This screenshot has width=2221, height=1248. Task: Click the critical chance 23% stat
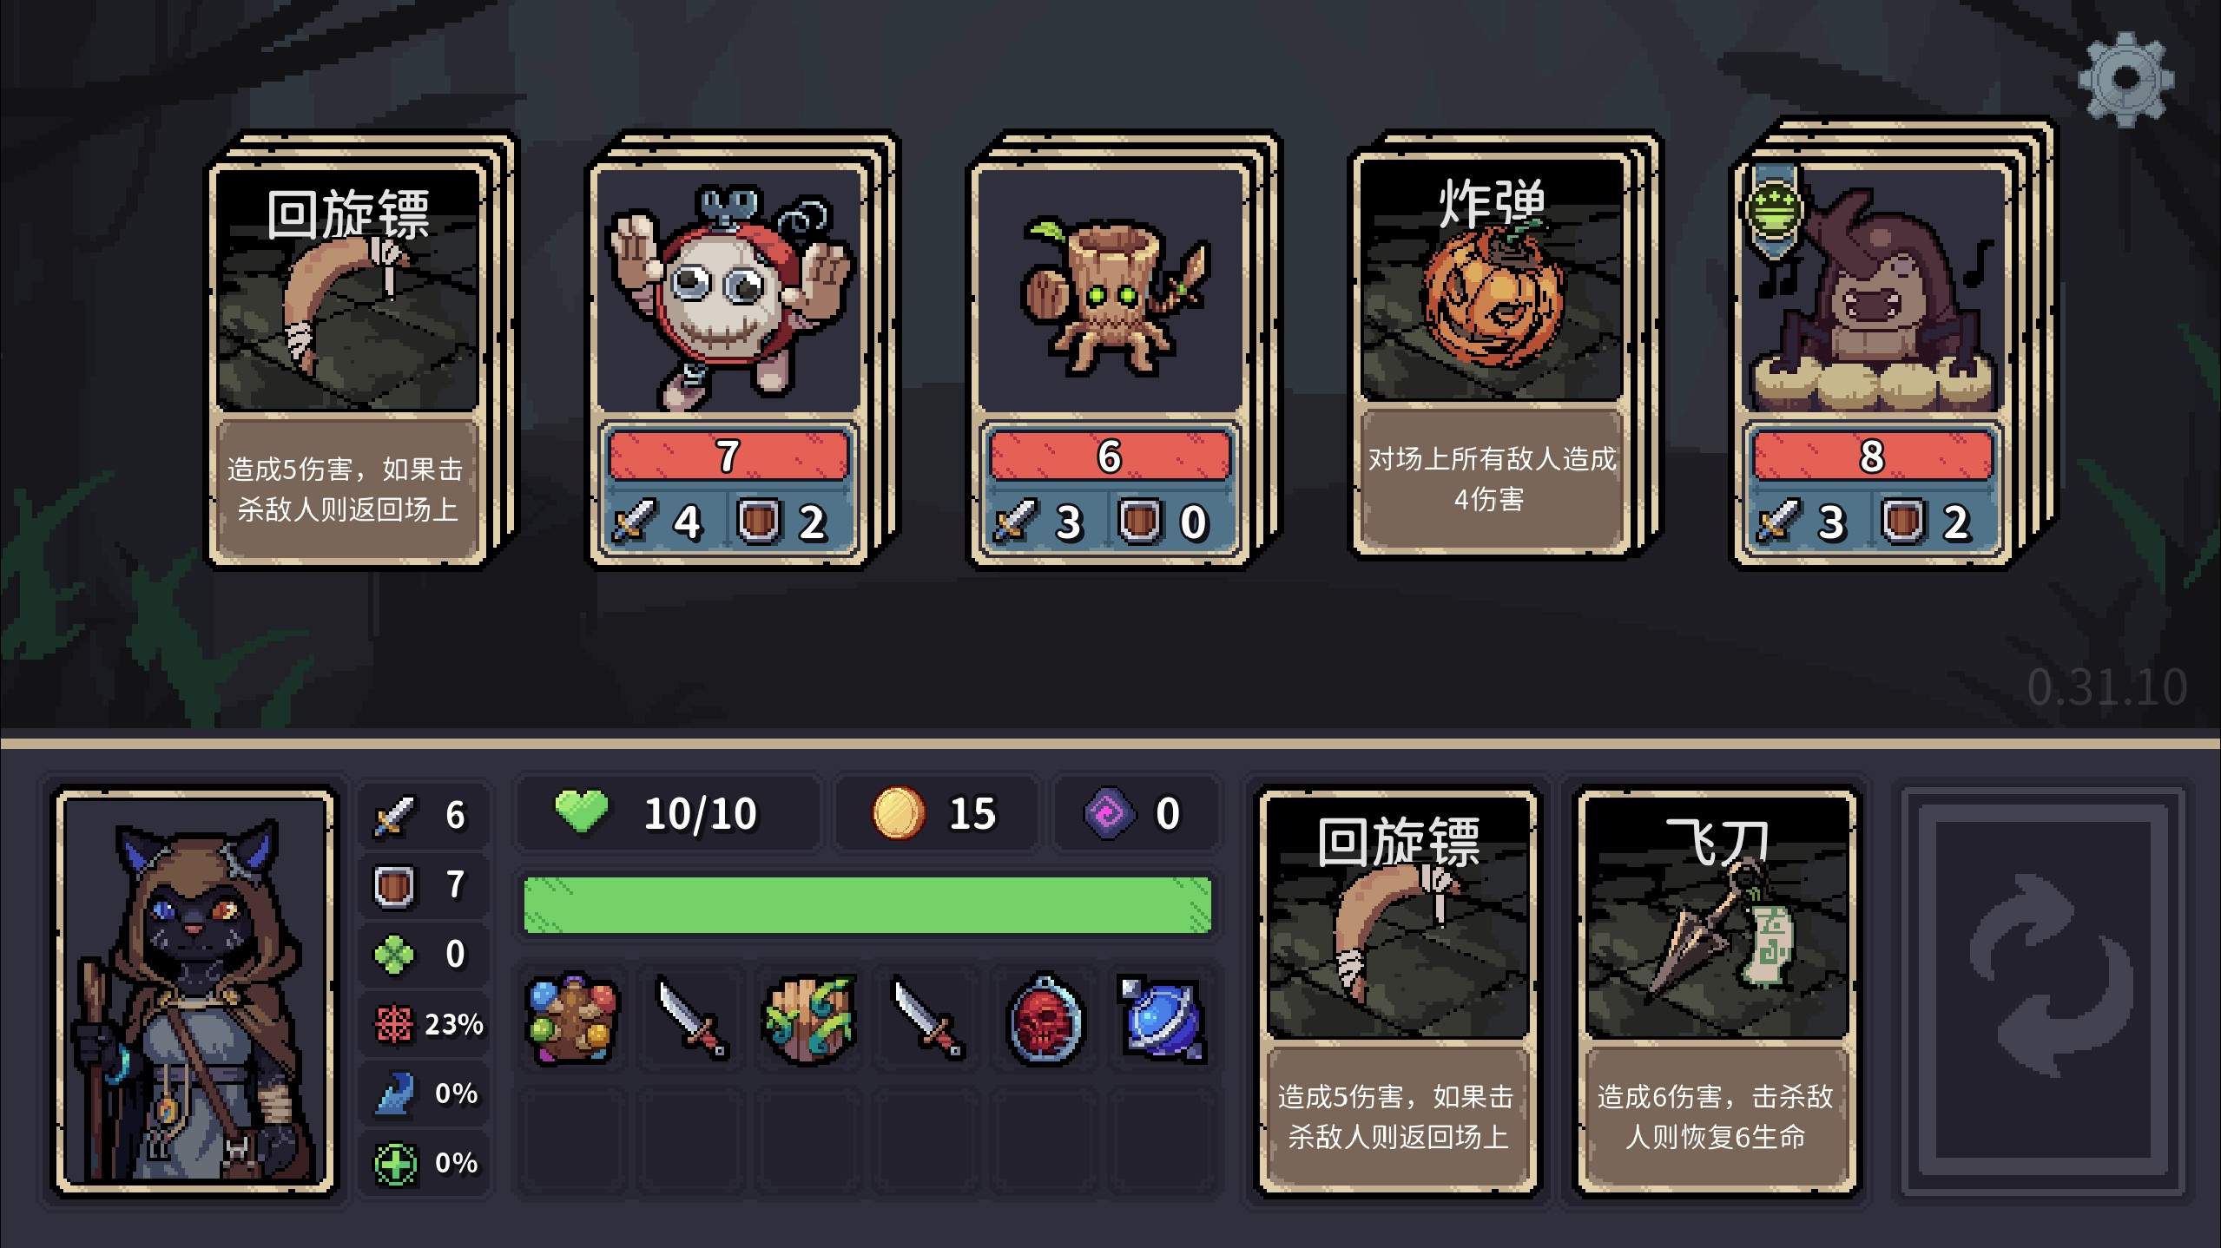pos(425,1024)
